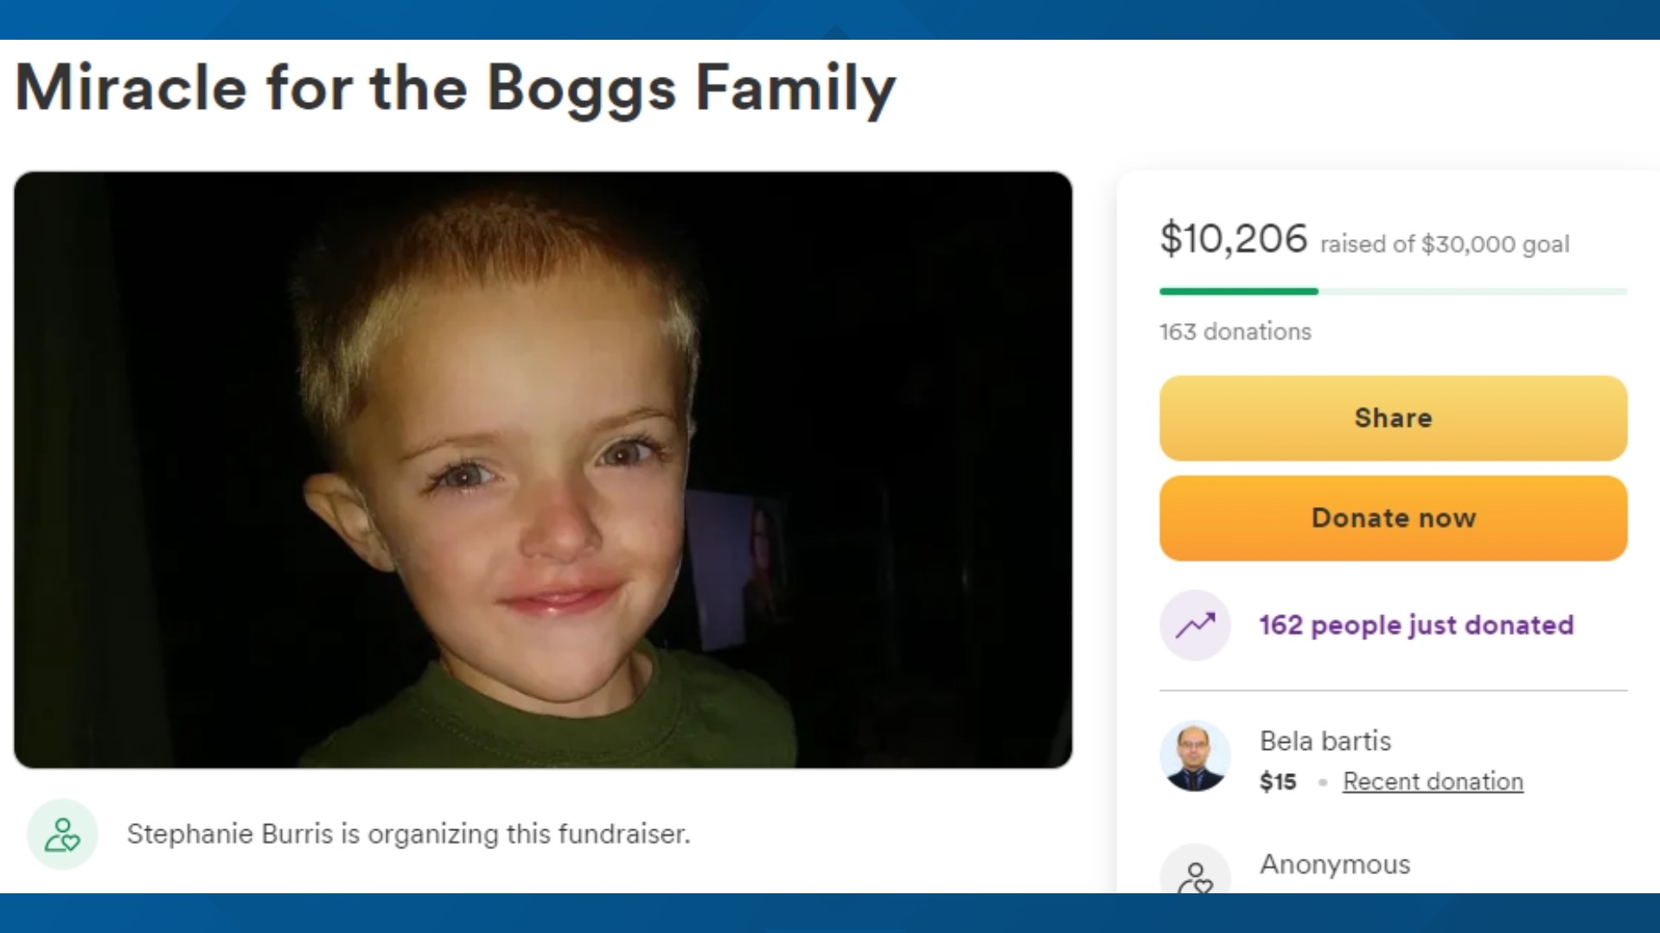This screenshot has width=1660, height=933.
Task: Select the 162 people just donated text
Action: tap(1416, 625)
